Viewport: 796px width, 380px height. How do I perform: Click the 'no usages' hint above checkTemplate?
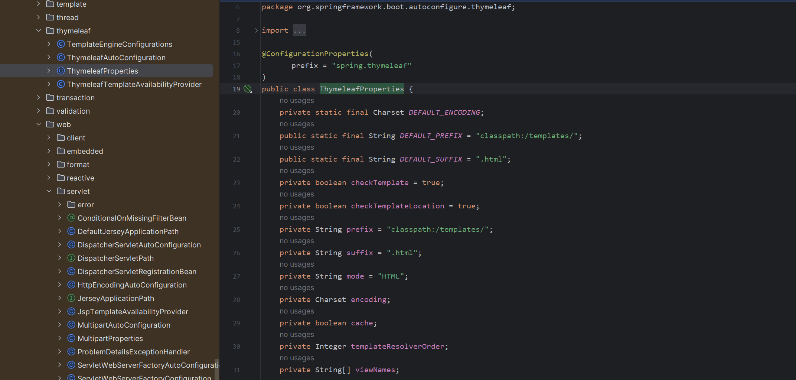click(297, 171)
